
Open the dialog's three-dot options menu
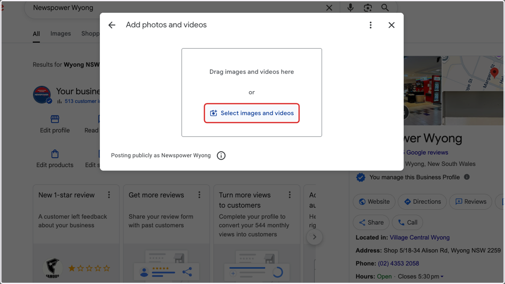(370, 25)
